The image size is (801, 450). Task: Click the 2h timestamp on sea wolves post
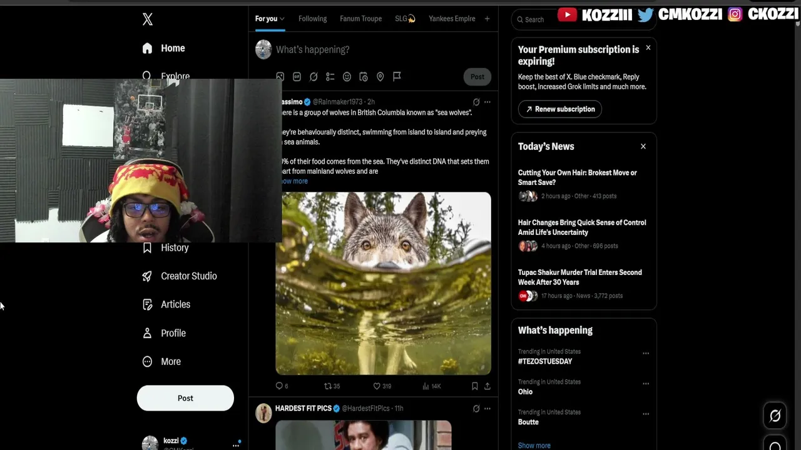371,102
